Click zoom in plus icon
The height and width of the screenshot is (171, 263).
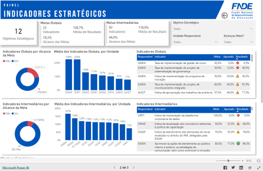click(x=243, y=161)
